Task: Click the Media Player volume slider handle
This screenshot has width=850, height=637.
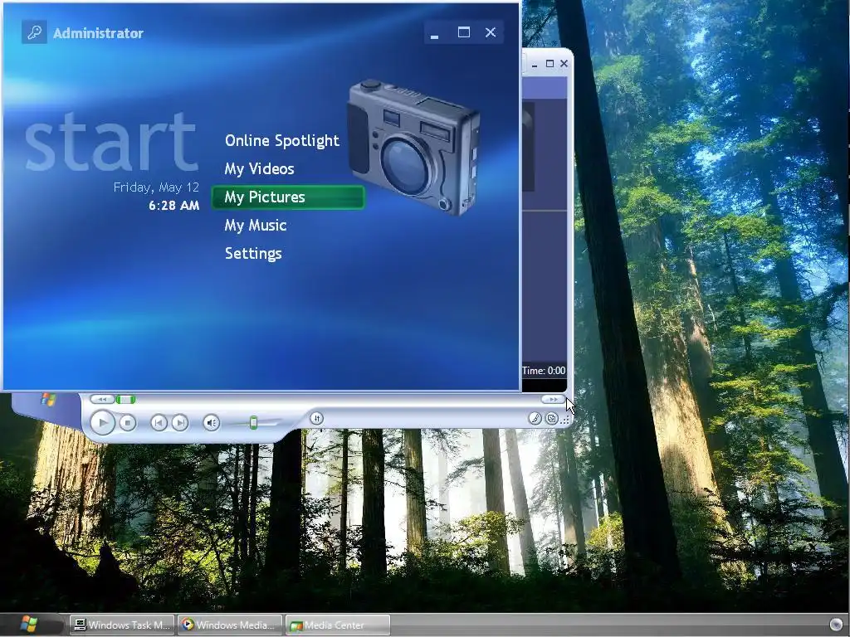Action: pos(253,422)
